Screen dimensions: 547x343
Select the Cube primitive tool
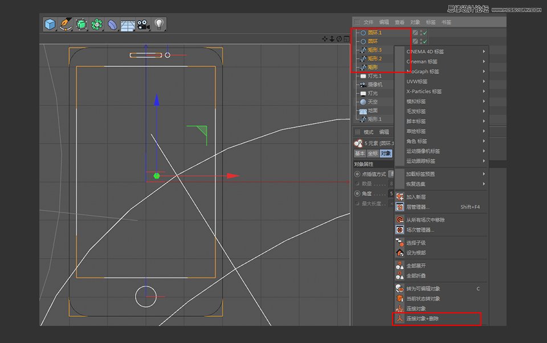(50, 24)
